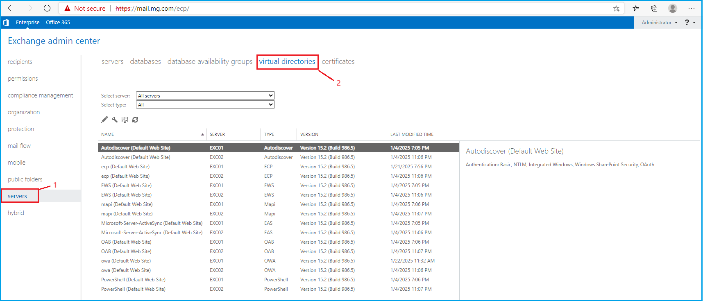This screenshot has height=301, width=703.
Task: Open browser Collections icon
Action: (654, 8)
